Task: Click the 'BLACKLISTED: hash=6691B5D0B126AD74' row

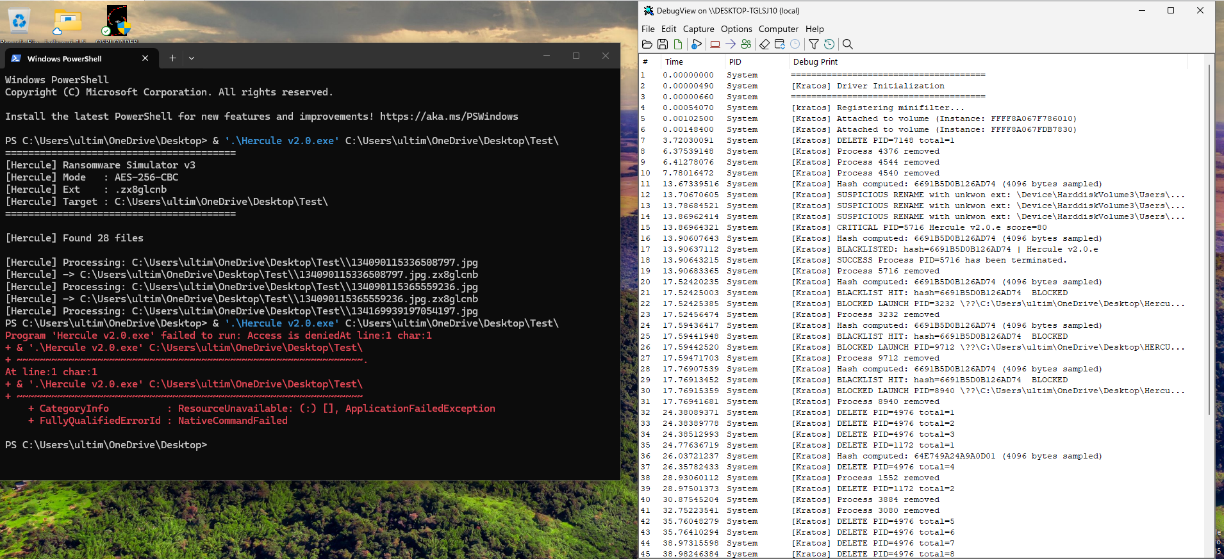Action: [923, 249]
